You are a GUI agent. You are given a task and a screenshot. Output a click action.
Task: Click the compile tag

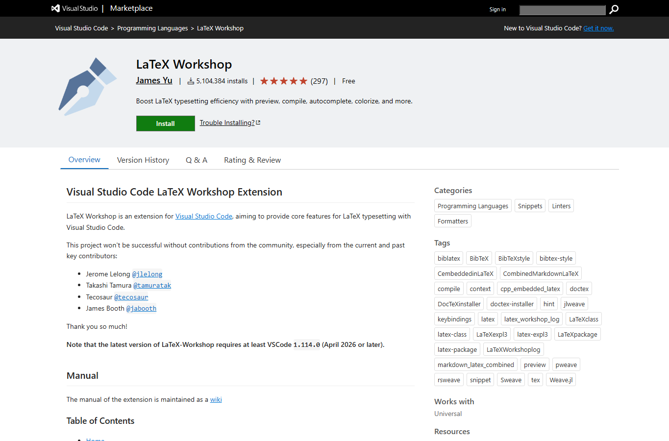(x=449, y=289)
